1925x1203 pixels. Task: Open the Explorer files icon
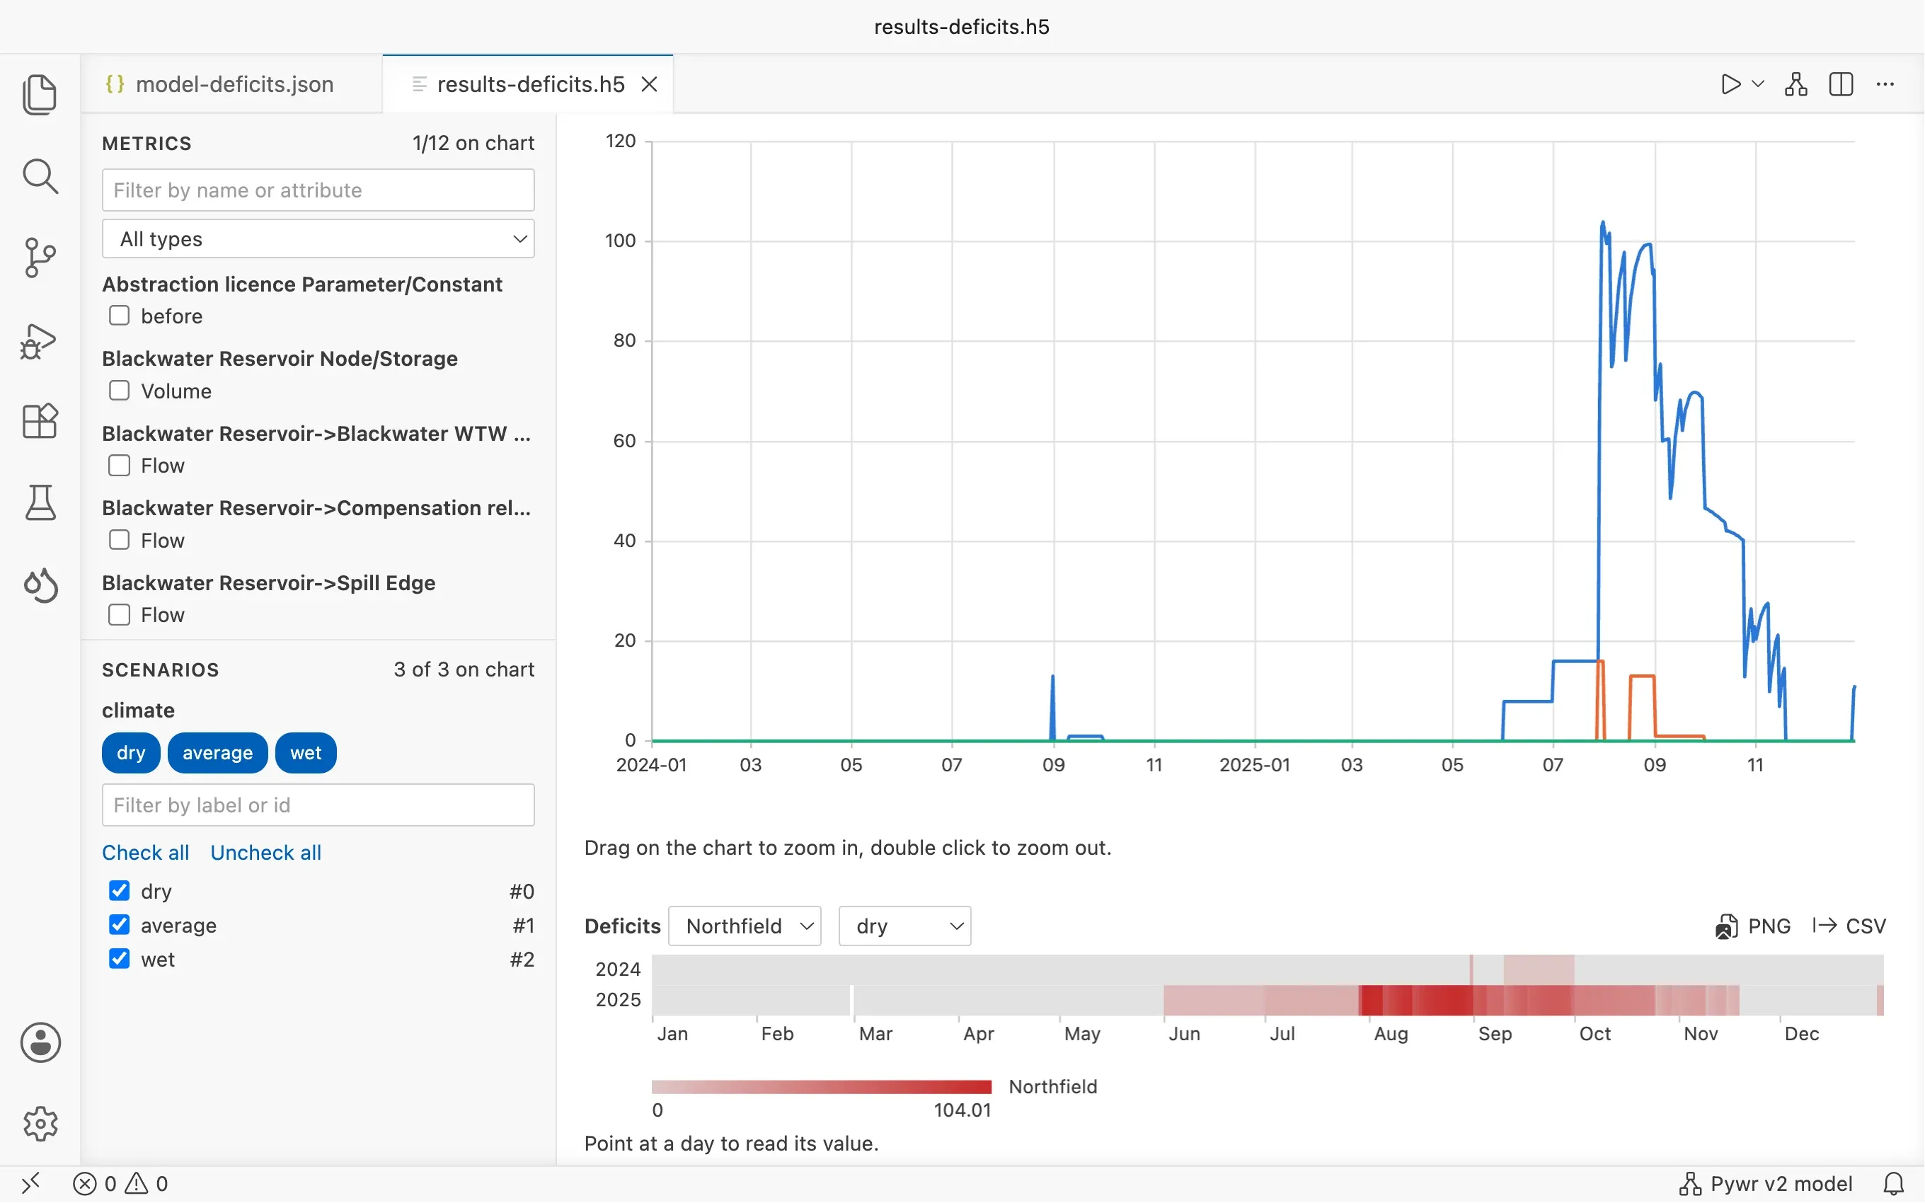[40, 95]
